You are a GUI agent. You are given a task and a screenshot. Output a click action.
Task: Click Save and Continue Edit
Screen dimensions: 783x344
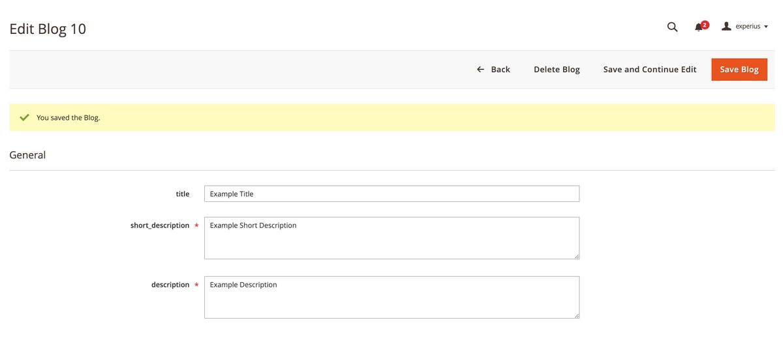[650, 69]
